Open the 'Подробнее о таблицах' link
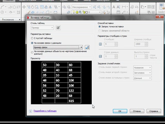Screen dimensions: 165x124 (45, 111)
